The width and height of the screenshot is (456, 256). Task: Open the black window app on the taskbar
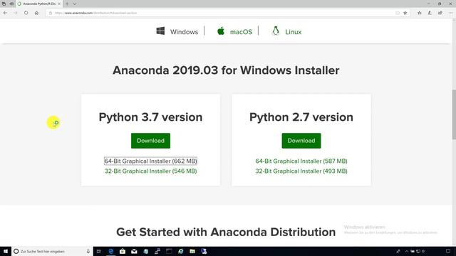click(x=169, y=251)
